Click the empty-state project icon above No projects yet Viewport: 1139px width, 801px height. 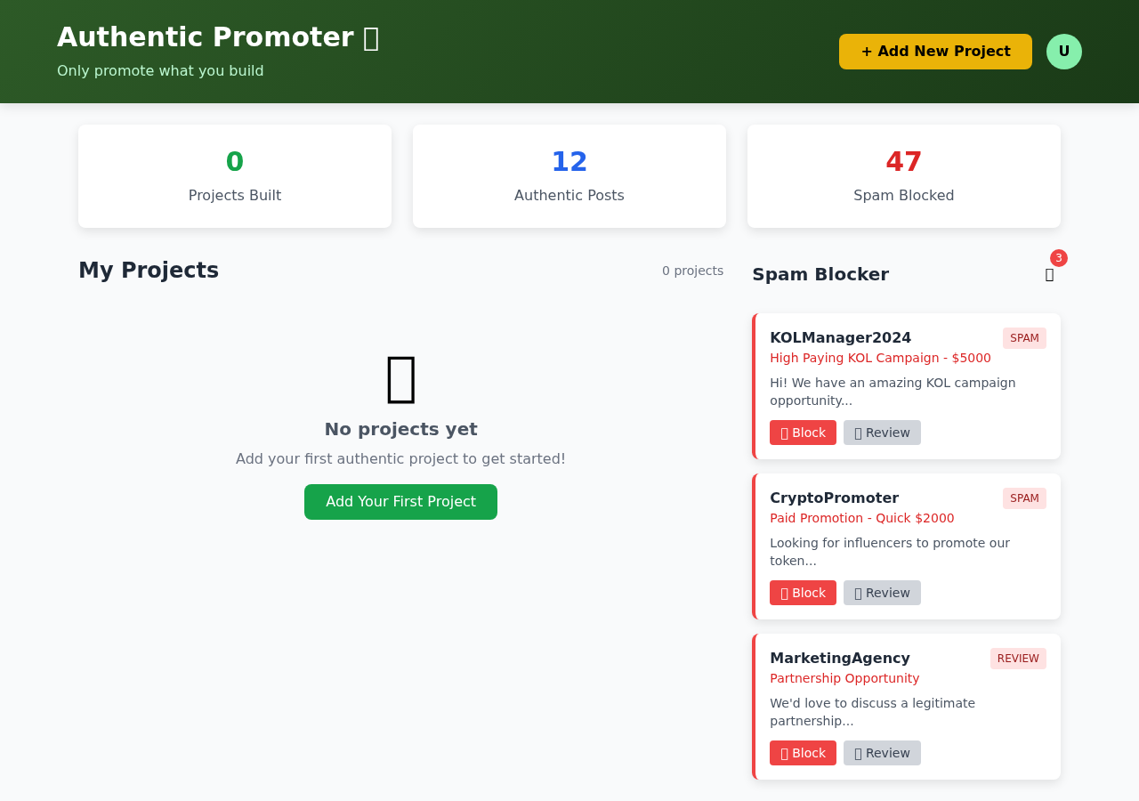point(400,380)
